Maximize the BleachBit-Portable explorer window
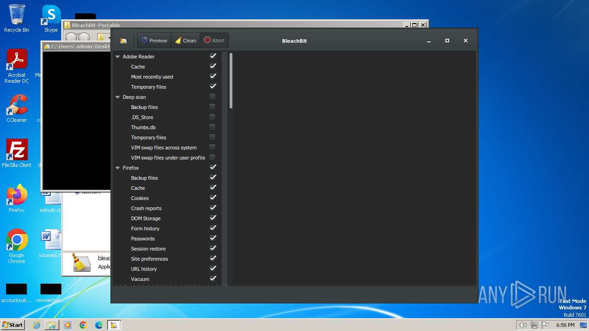This screenshot has height=331, width=589. point(414,25)
